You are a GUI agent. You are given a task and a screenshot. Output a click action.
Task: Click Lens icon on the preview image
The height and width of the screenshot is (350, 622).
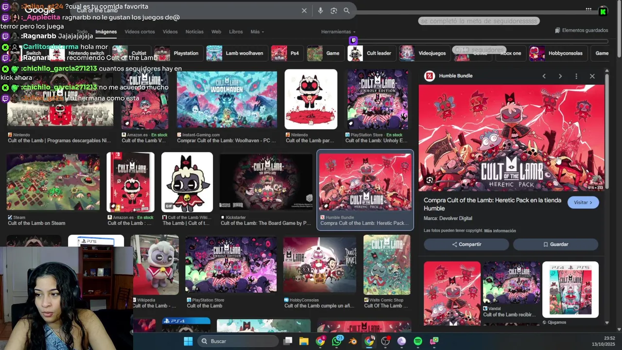tap(430, 180)
